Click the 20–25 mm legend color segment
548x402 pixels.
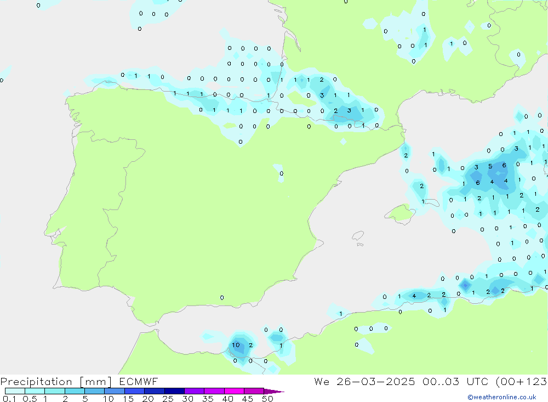154,391
